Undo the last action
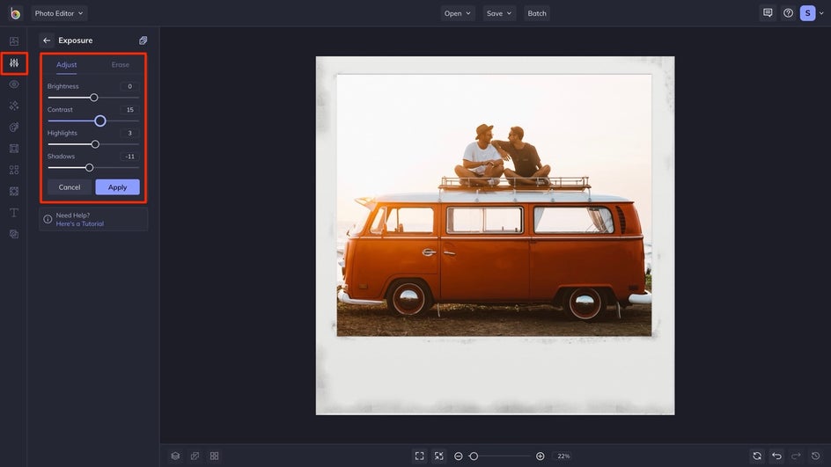This screenshot has height=467, width=831. [x=776, y=456]
